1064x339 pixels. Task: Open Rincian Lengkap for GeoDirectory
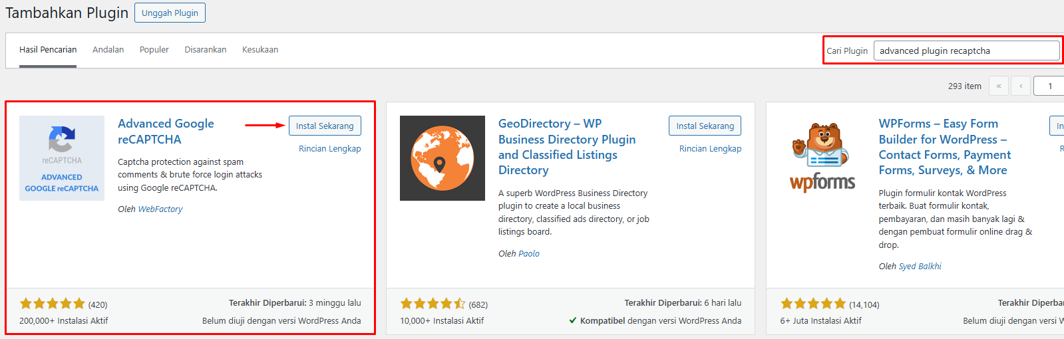pyautogui.click(x=710, y=149)
